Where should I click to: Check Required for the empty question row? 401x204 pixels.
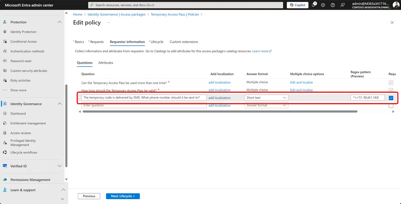pos(391,106)
